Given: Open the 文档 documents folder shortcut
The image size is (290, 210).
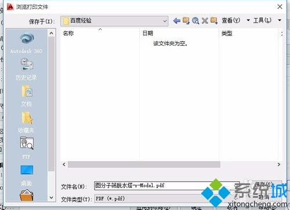Looking at the screenshot, I should coord(27,96).
